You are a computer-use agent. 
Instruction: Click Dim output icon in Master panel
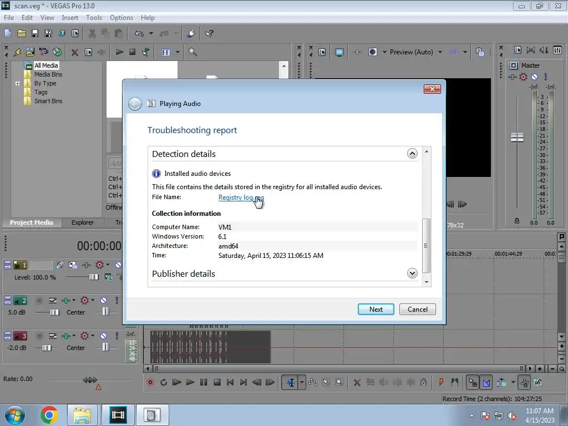pos(544,50)
